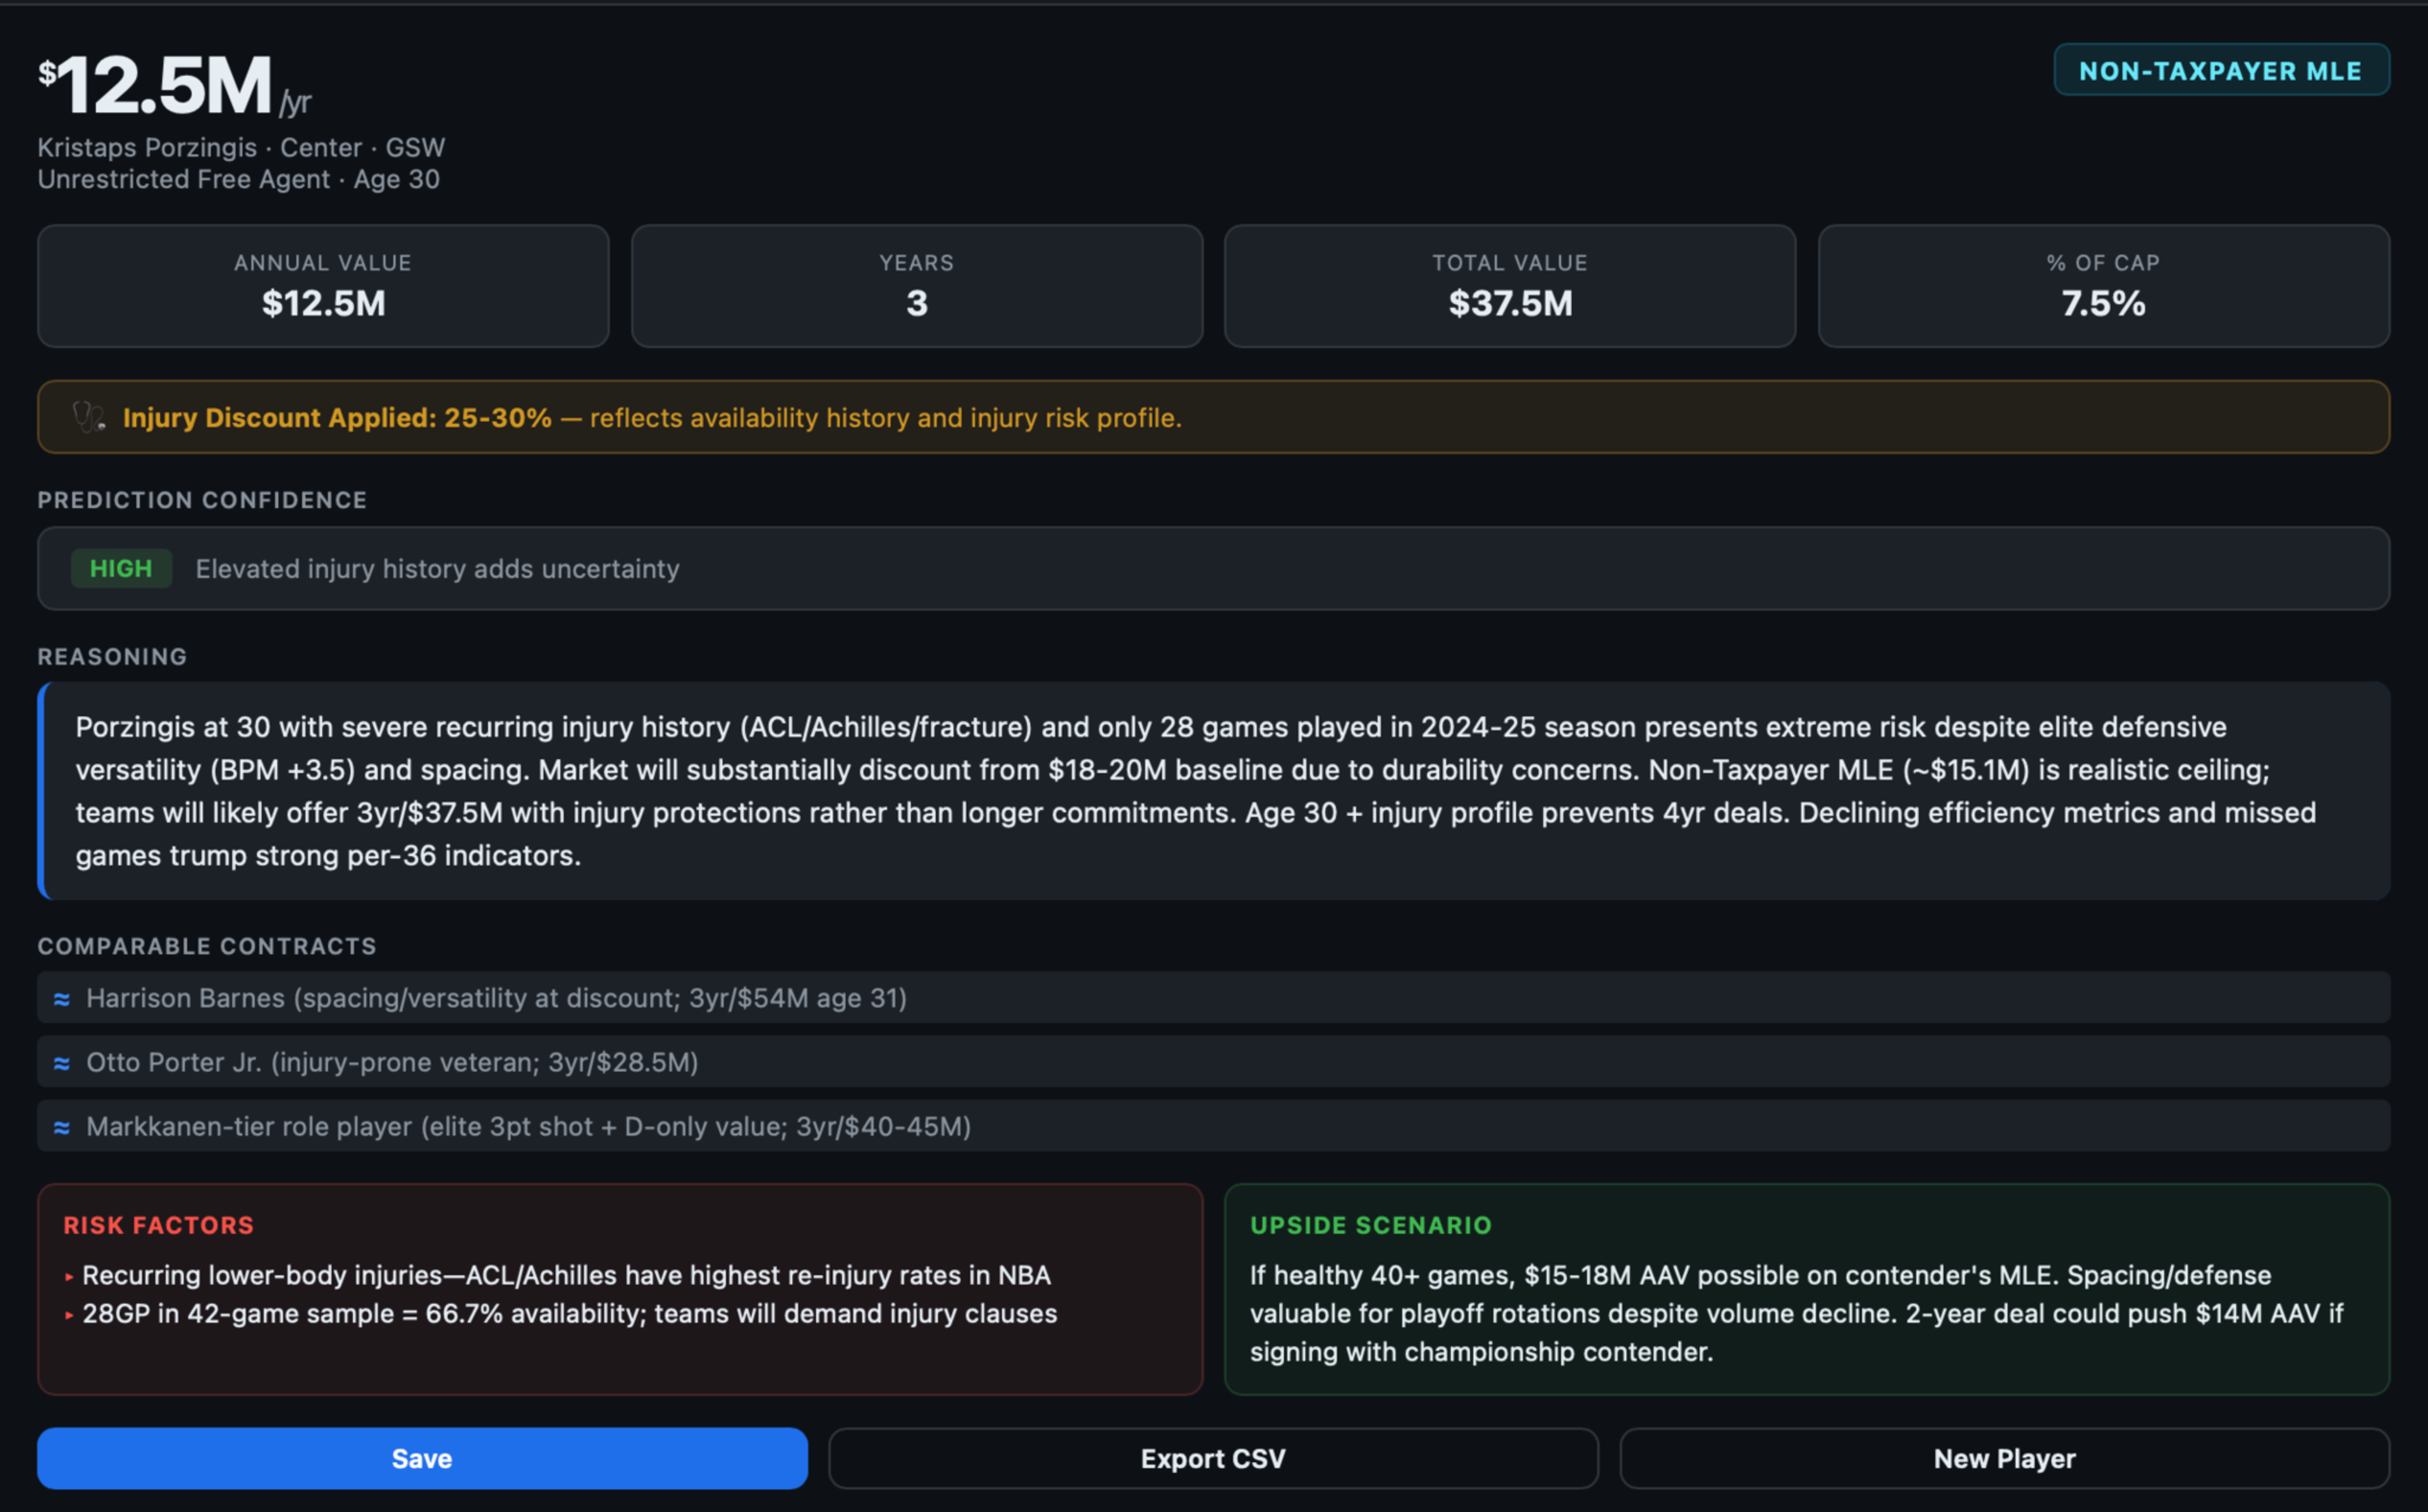
Task: Click the first red risk factor bullet arrow
Action: 69,1277
